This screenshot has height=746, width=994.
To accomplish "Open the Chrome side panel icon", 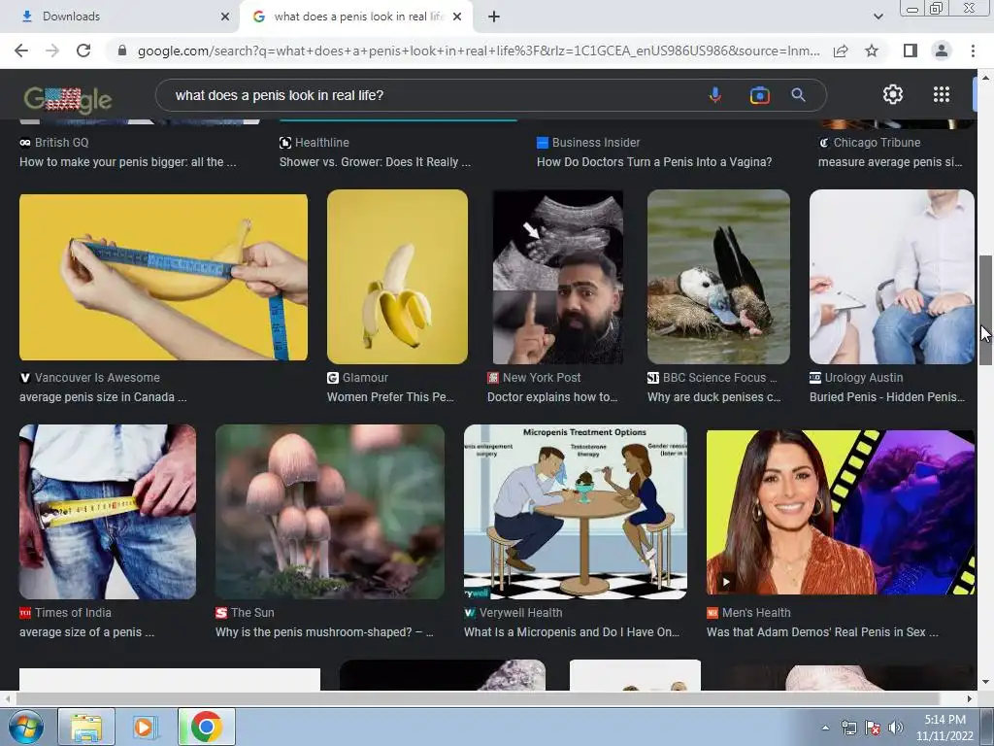I will (911, 51).
